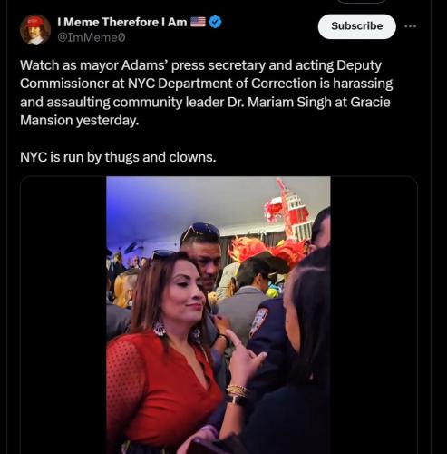The image size is (447, 454).
Task: Click the Empire State Building decoration in the video
Action: pos(290,209)
